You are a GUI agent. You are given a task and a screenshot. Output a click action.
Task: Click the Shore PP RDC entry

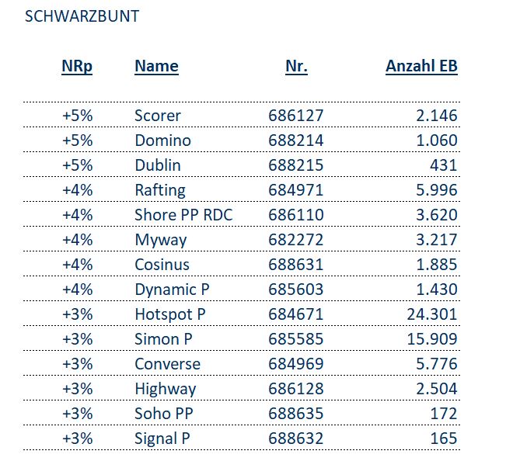tap(183, 215)
